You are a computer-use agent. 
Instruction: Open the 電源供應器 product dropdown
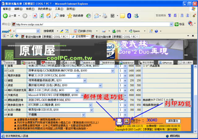[78, 76]
